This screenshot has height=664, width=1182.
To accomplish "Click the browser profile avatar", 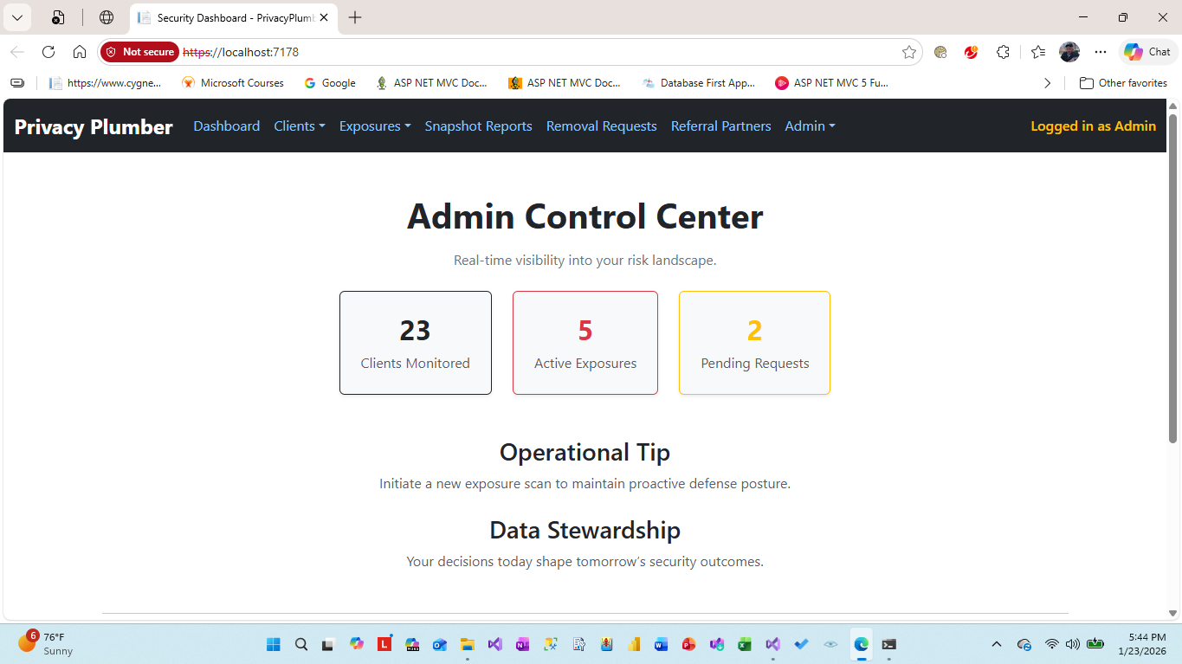I will click(x=1069, y=52).
